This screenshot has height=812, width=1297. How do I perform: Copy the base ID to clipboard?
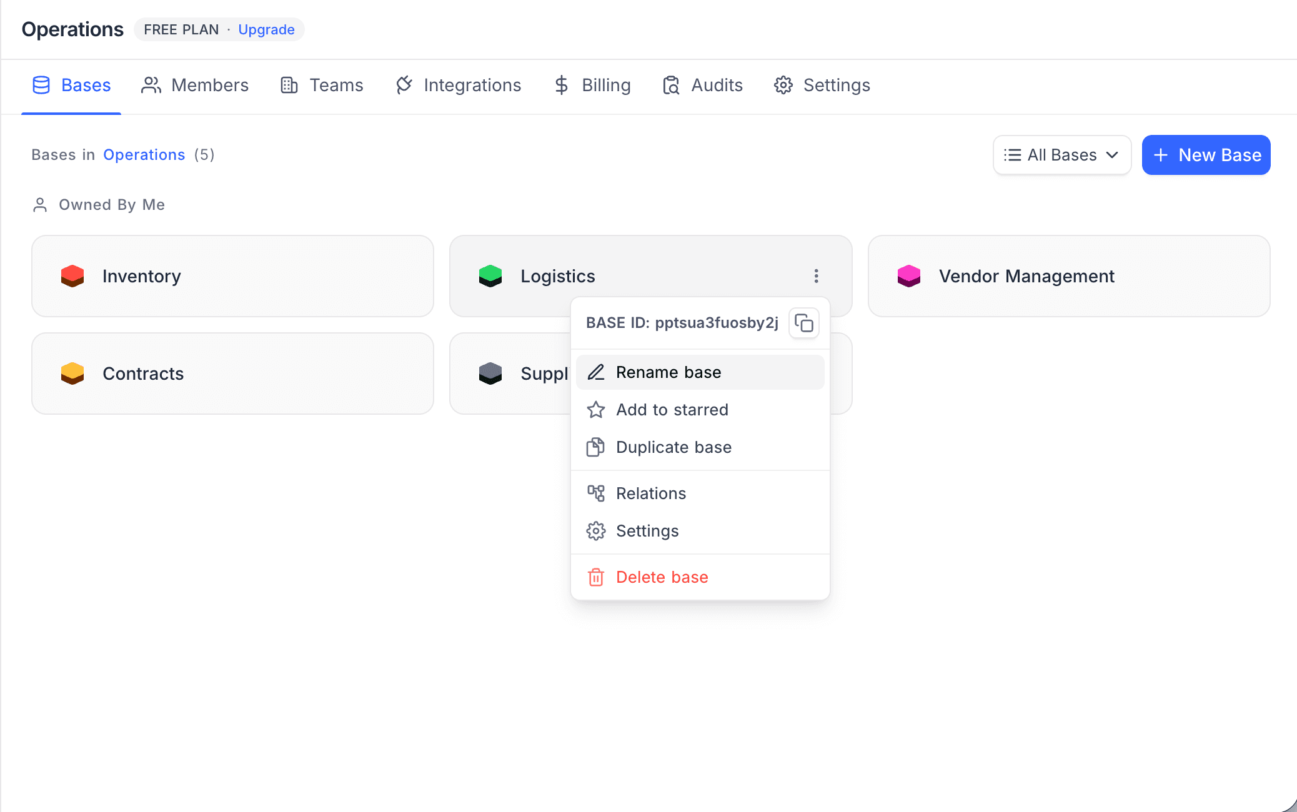803,323
